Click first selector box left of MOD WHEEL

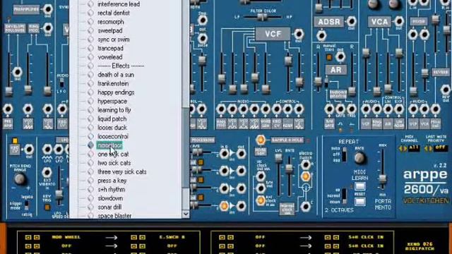coord(28,237)
